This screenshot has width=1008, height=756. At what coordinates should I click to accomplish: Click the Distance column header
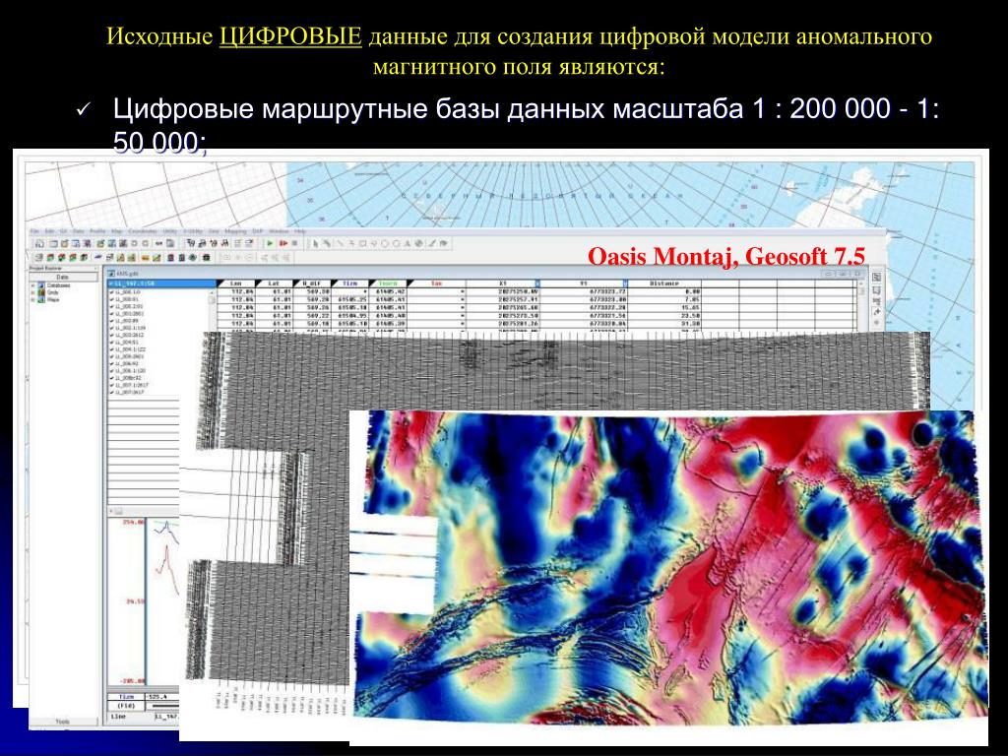(x=664, y=283)
